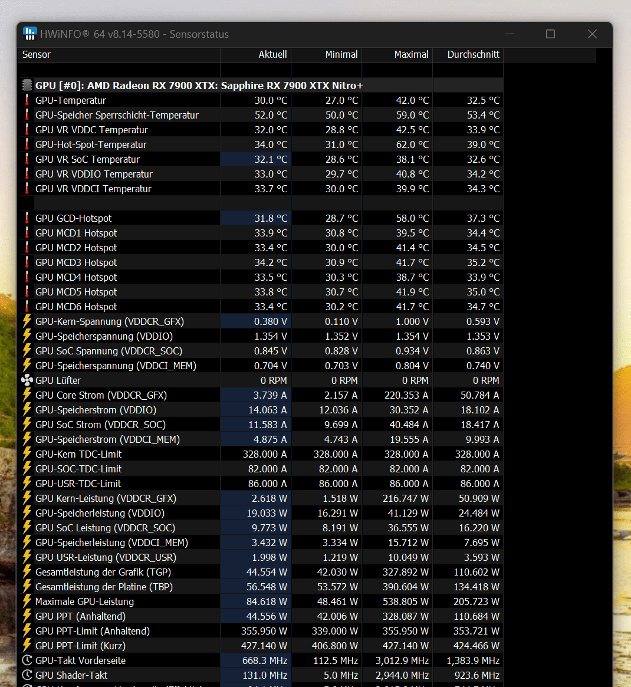Click thermometer icon beside GPU VR SoC Temperatur
The image size is (631, 687).
click(x=27, y=159)
